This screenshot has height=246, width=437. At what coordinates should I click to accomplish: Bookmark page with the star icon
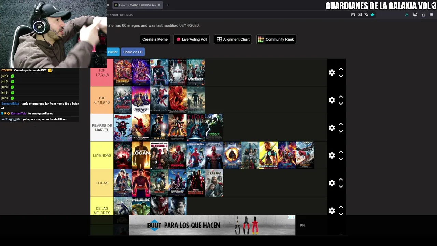click(x=372, y=15)
